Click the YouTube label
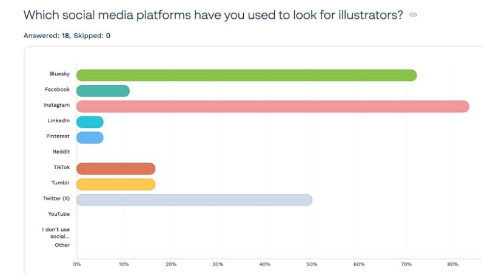The height and width of the screenshot is (274, 496). 59,214
